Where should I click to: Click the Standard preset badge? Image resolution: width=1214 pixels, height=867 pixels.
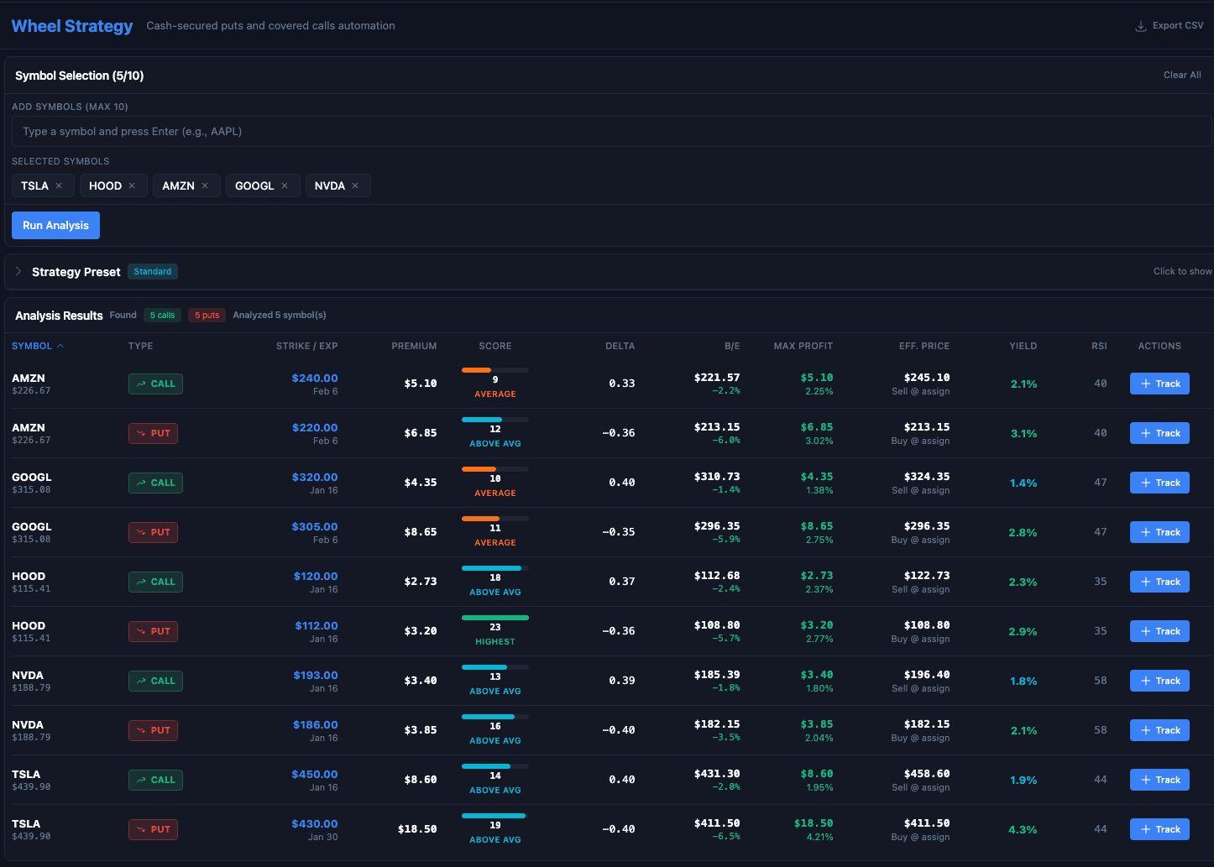tap(153, 271)
